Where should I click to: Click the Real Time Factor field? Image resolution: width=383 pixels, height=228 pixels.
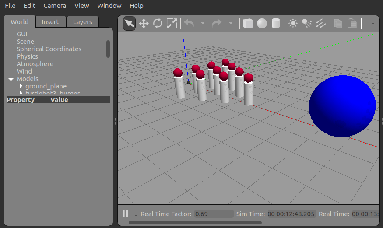(x=214, y=214)
